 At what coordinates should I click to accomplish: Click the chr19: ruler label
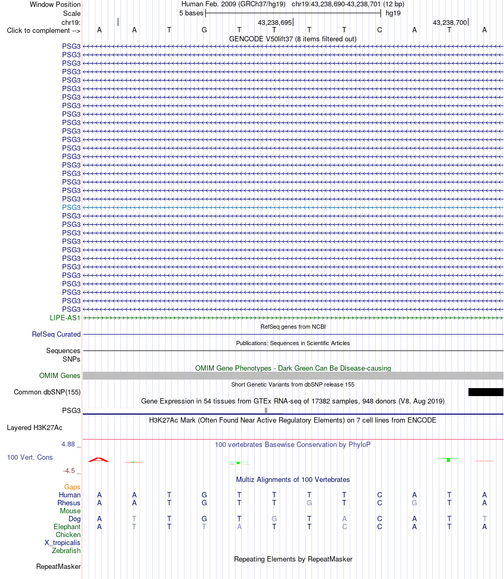pyautogui.click(x=71, y=22)
